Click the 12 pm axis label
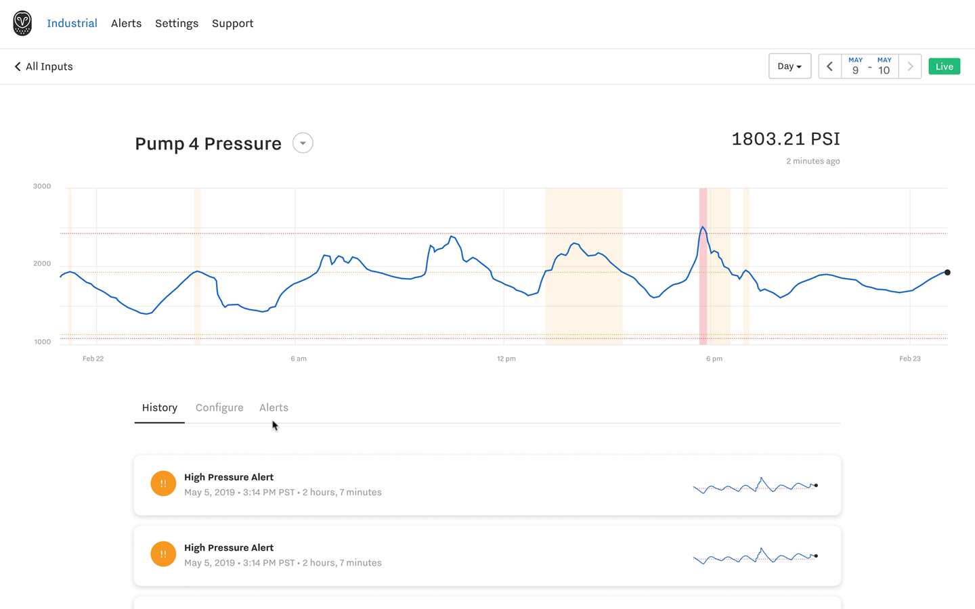The image size is (975, 609). [x=506, y=359]
